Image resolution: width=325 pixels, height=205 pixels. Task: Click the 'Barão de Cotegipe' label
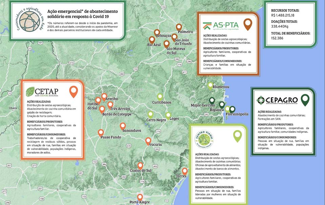(117, 114)
